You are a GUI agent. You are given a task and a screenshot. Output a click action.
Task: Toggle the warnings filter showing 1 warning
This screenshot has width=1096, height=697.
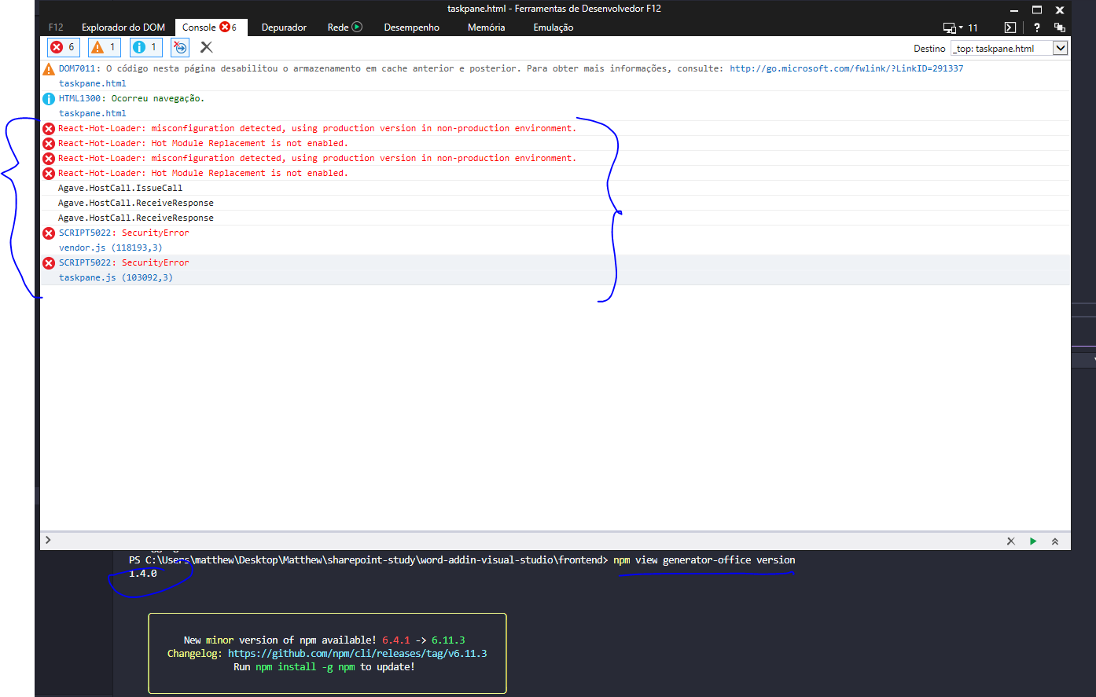tap(105, 47)
